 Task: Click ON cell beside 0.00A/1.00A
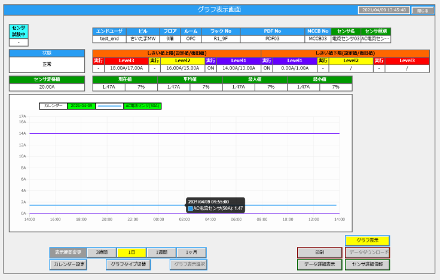pos(267,68)
